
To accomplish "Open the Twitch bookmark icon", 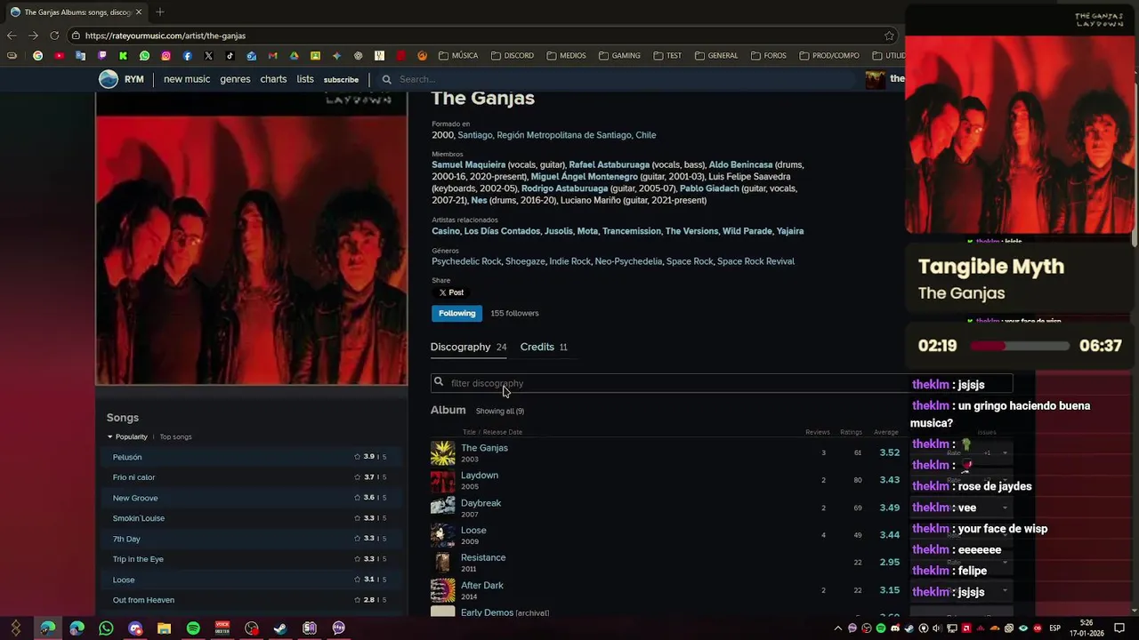I will tap(102, 55).
